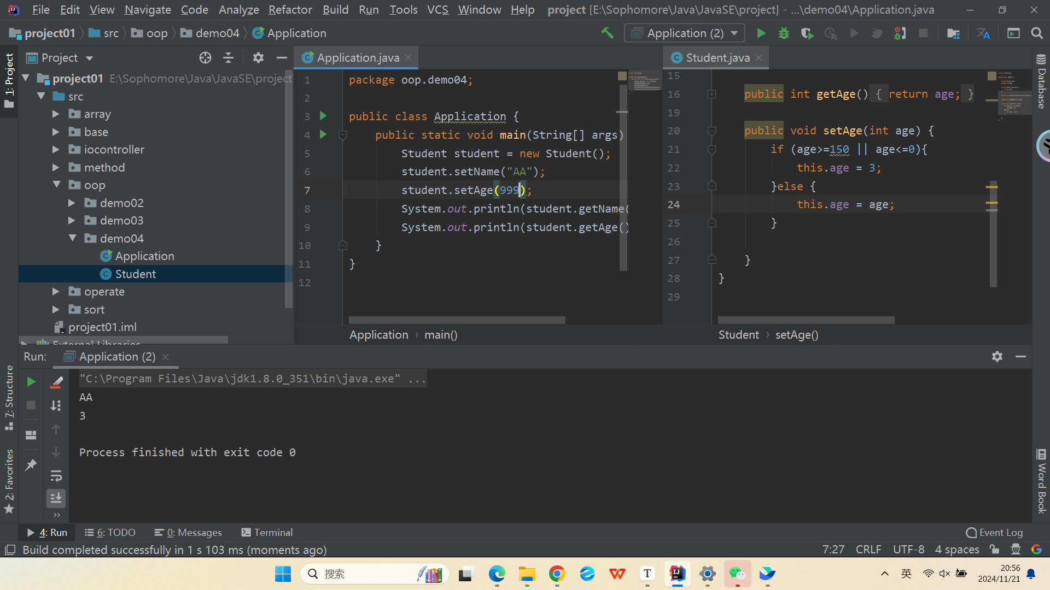Click horizontal scrollbar under Application.java editor

click(457, 320)
